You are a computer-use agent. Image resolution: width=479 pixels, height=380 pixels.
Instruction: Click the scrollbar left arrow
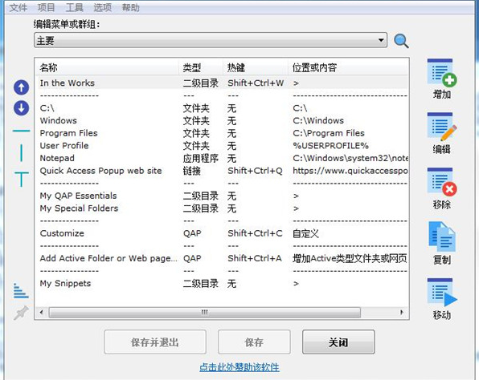click(x=41, y=313)
